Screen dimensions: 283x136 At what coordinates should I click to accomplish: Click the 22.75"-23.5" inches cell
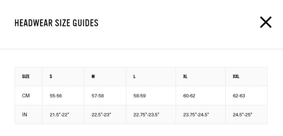[x=151, y=114]
